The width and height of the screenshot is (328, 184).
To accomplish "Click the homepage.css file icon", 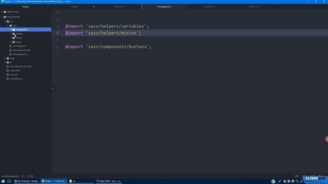I will pos(11,46).
